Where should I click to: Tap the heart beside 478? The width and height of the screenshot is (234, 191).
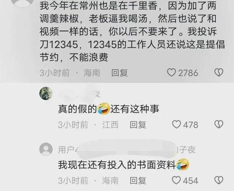pyautogui.click(x=176, y=125)
